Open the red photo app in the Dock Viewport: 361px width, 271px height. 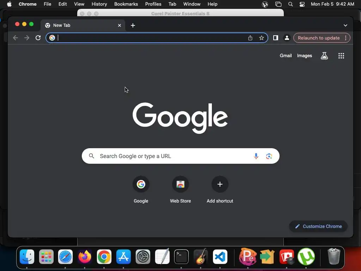coord(287,257)
